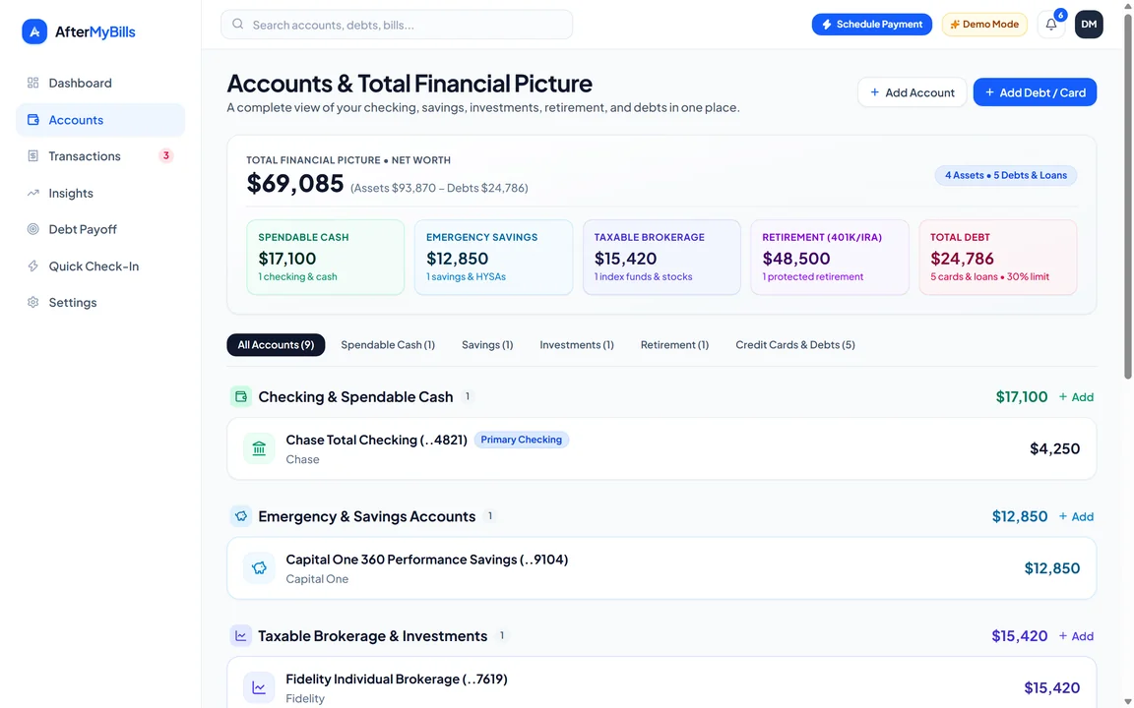Focus the search accounts, debts, bills field

397,25
